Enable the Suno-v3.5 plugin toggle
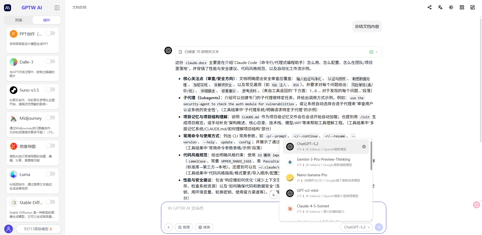Screen dimensions: 482x235 50,90
